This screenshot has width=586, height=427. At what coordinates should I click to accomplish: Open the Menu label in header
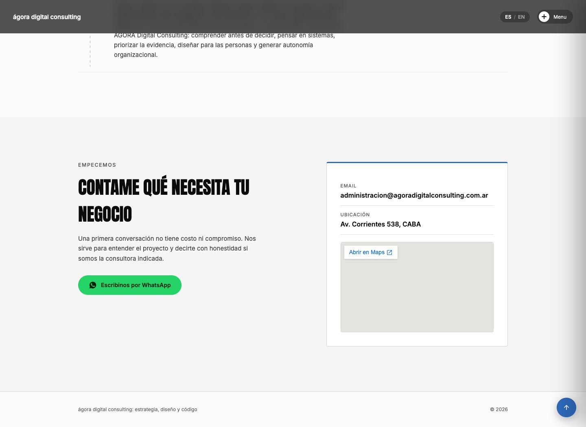pyautogui.click(x=560, y=17)
